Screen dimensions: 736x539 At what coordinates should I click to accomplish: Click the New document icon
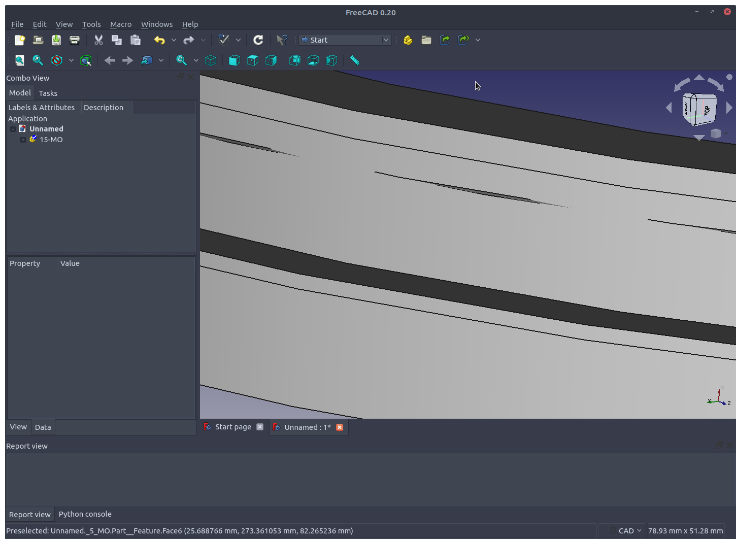[x=20, y=40]
